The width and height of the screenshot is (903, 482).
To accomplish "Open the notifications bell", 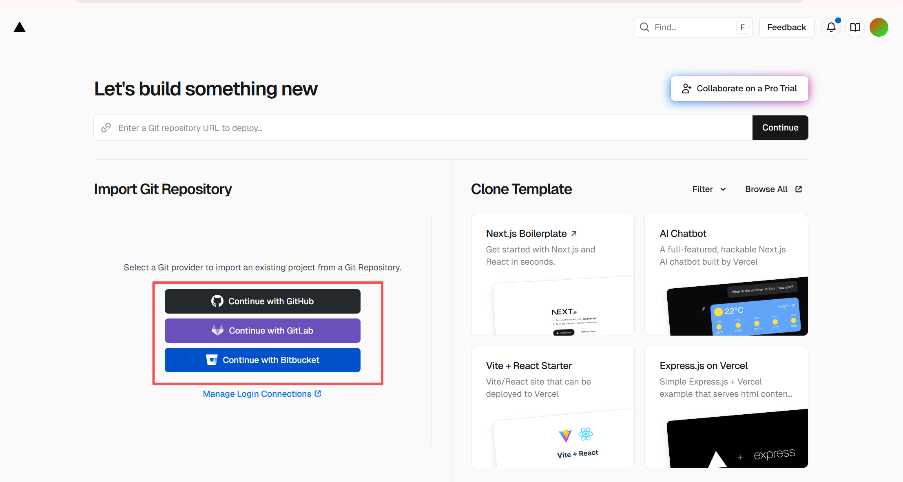I will [x=831, y=27].
